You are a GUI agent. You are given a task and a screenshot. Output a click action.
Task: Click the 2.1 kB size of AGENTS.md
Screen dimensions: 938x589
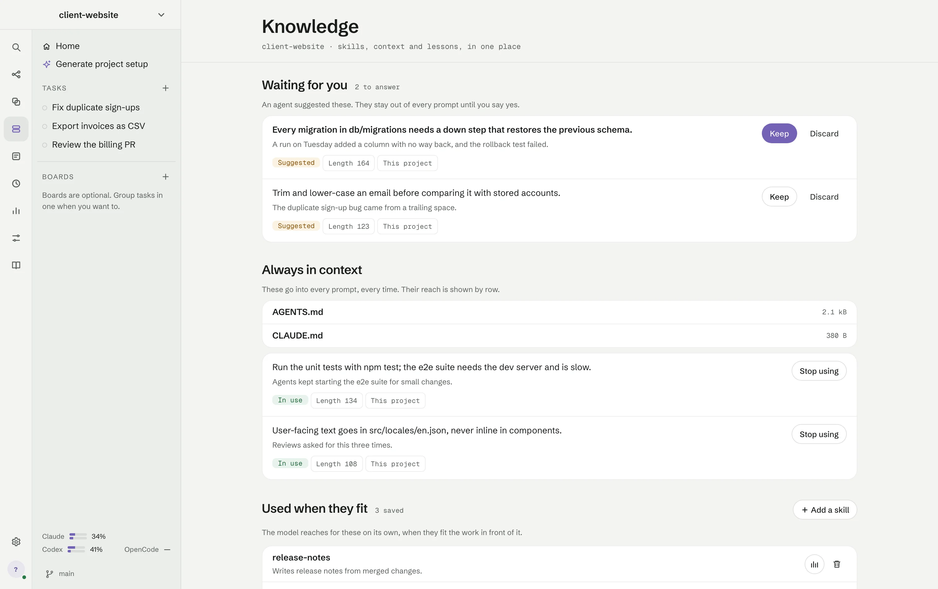coord(834,312)
